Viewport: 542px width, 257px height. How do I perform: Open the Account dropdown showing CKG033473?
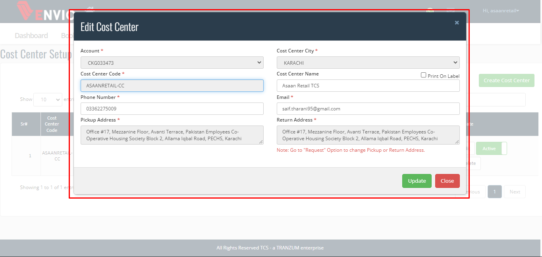coord(172,63)
